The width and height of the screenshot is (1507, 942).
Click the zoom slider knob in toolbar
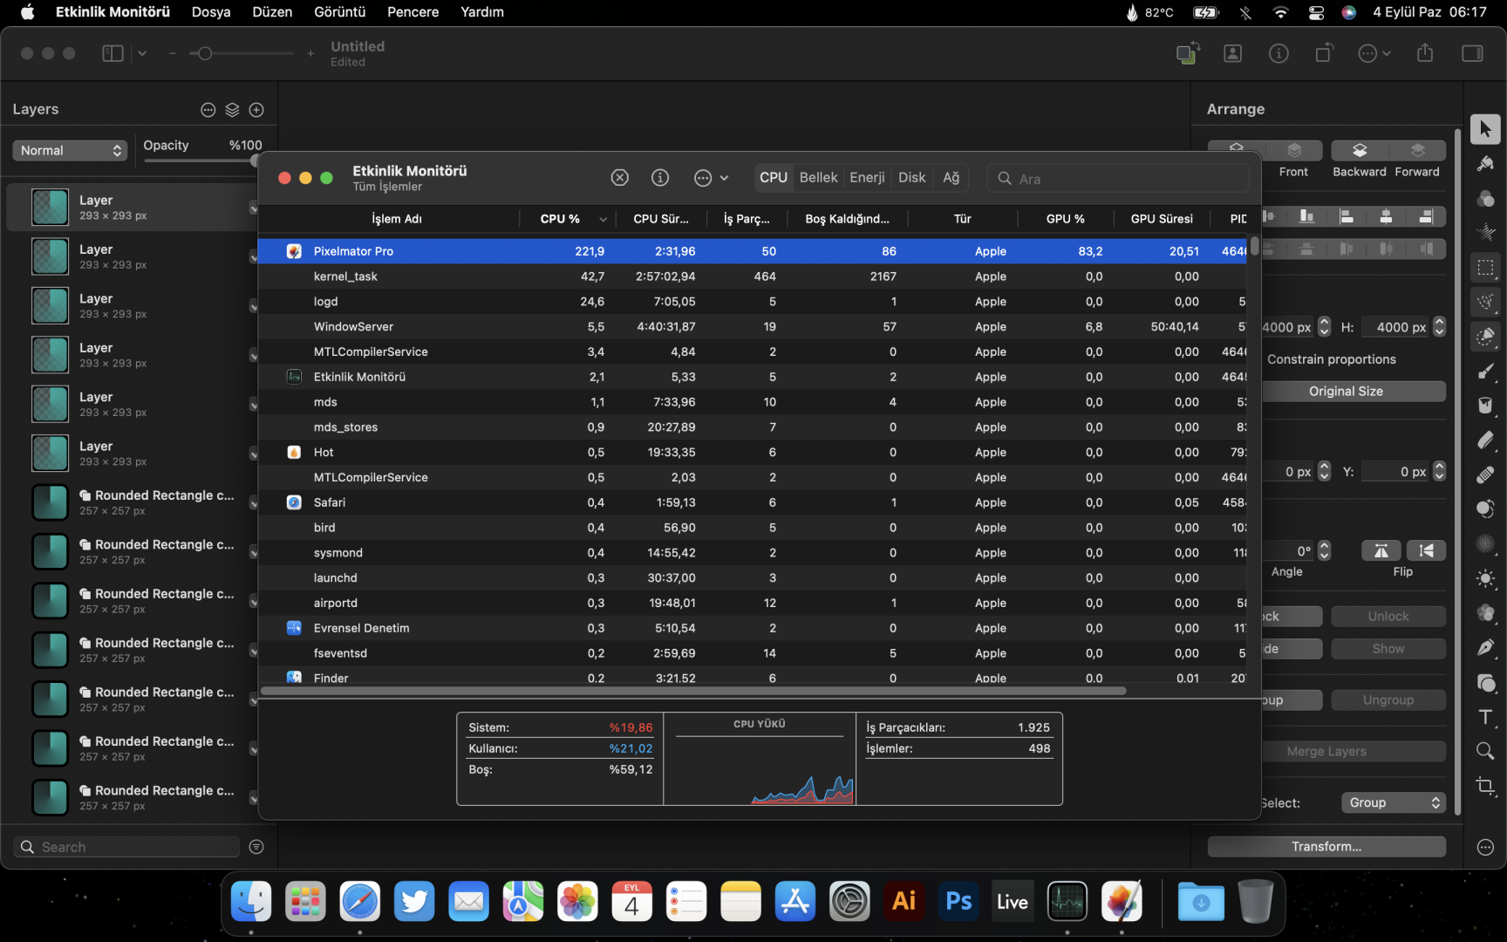pyautogui.click(x=205, y=53)
